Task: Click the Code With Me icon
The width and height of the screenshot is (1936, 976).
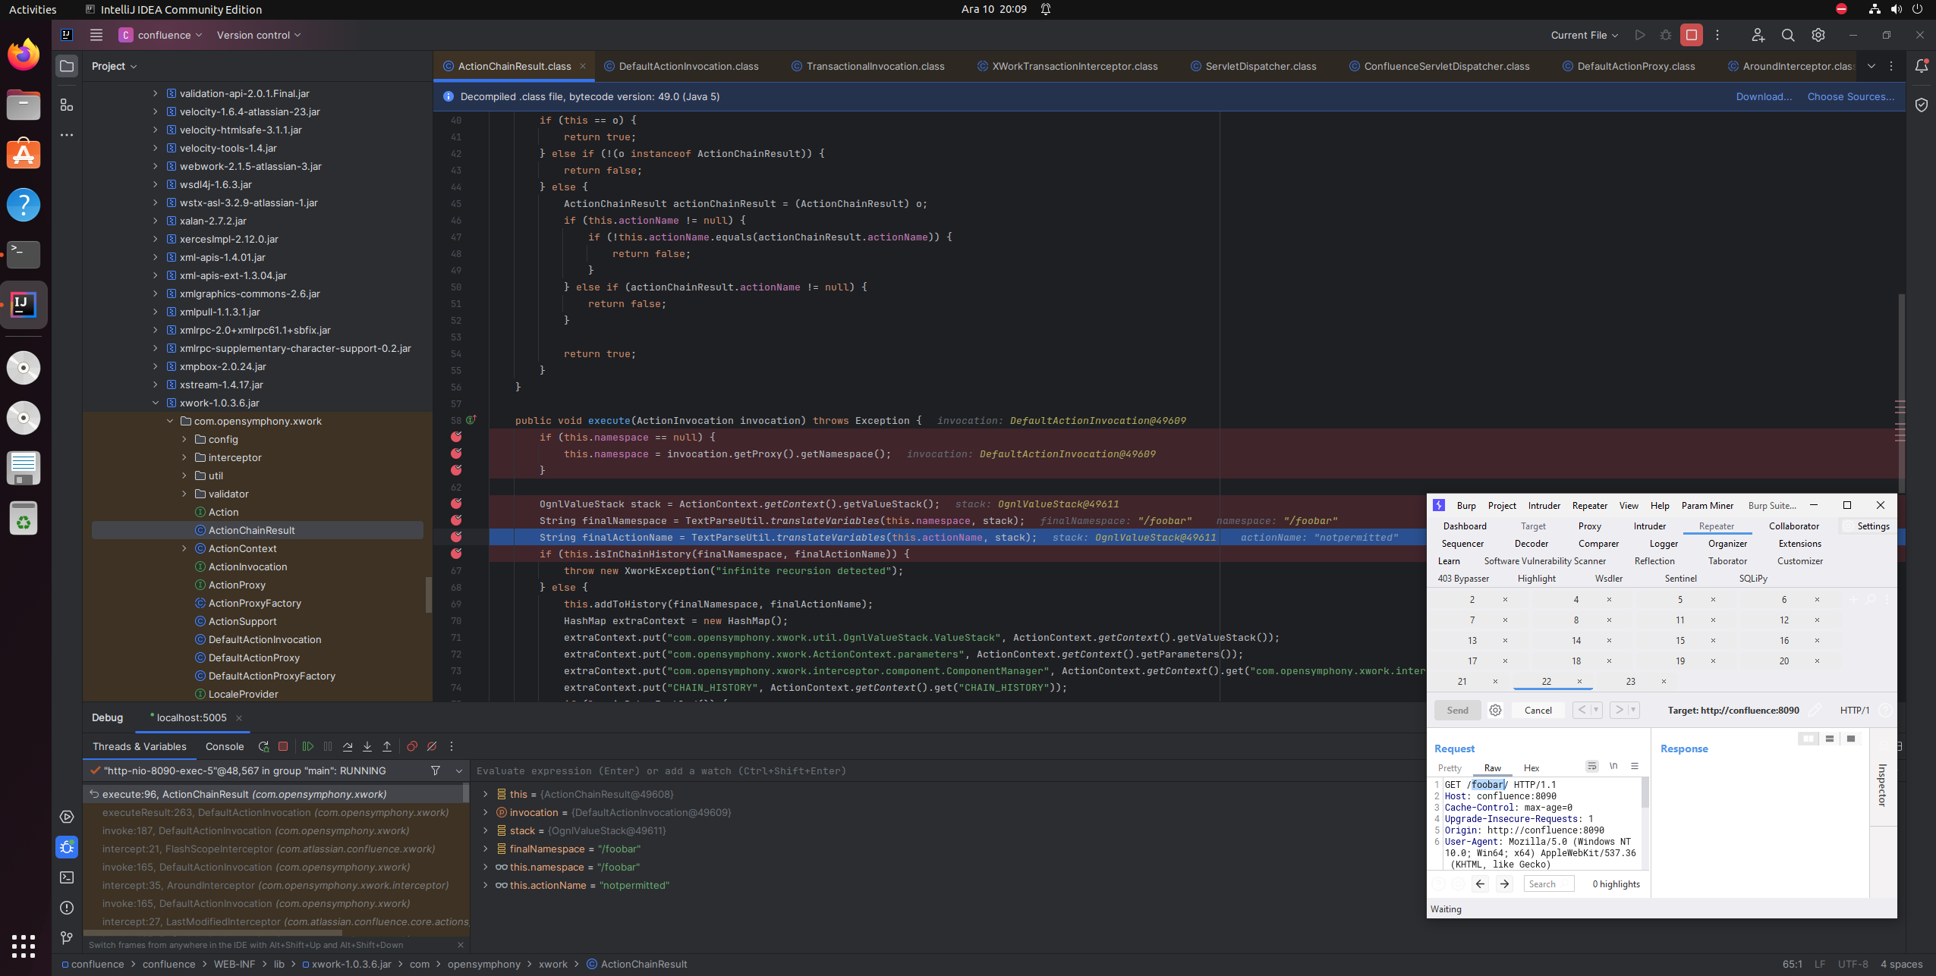Action: tap(1758, 35)
